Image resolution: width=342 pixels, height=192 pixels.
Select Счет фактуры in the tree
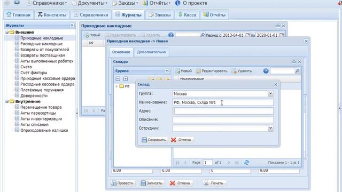click(x=34, y=73)
